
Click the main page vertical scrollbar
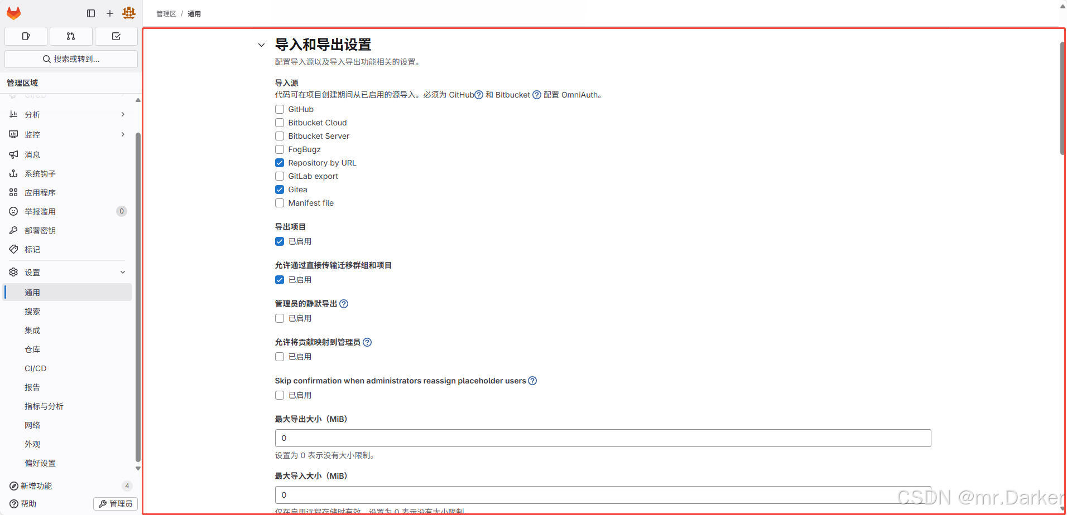click(1063, 98)
